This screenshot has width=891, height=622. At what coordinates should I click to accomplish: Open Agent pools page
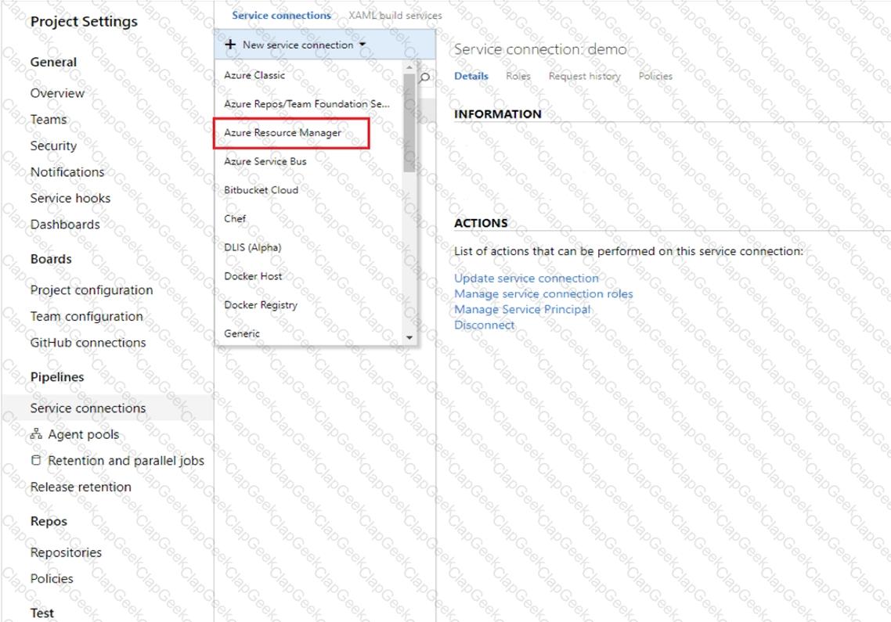pyautogui.click(x=84, y=434)
